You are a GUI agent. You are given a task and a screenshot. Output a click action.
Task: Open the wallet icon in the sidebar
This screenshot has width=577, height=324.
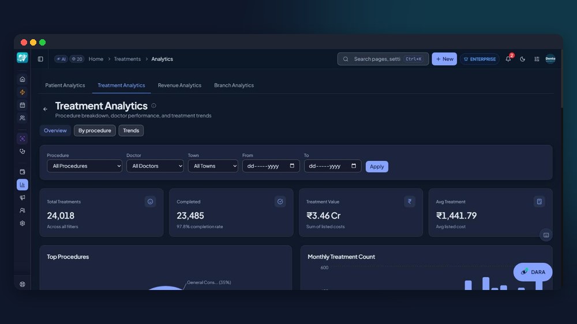[23, 172]
